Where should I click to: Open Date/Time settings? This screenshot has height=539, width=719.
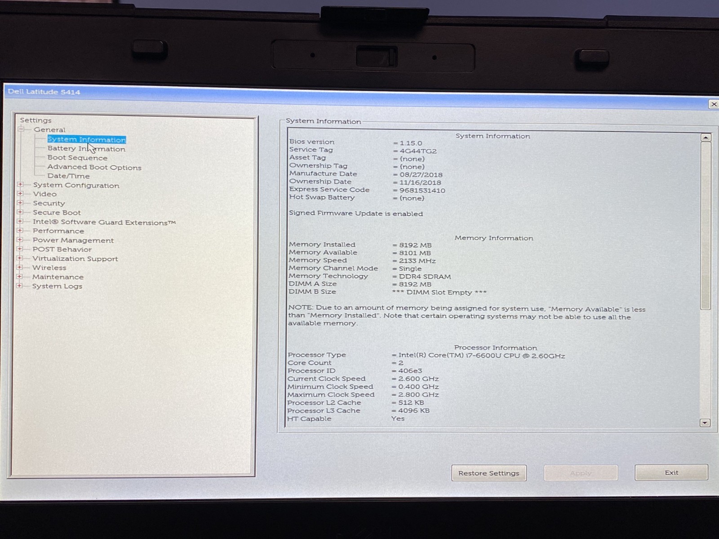click(x=68, y=176)
